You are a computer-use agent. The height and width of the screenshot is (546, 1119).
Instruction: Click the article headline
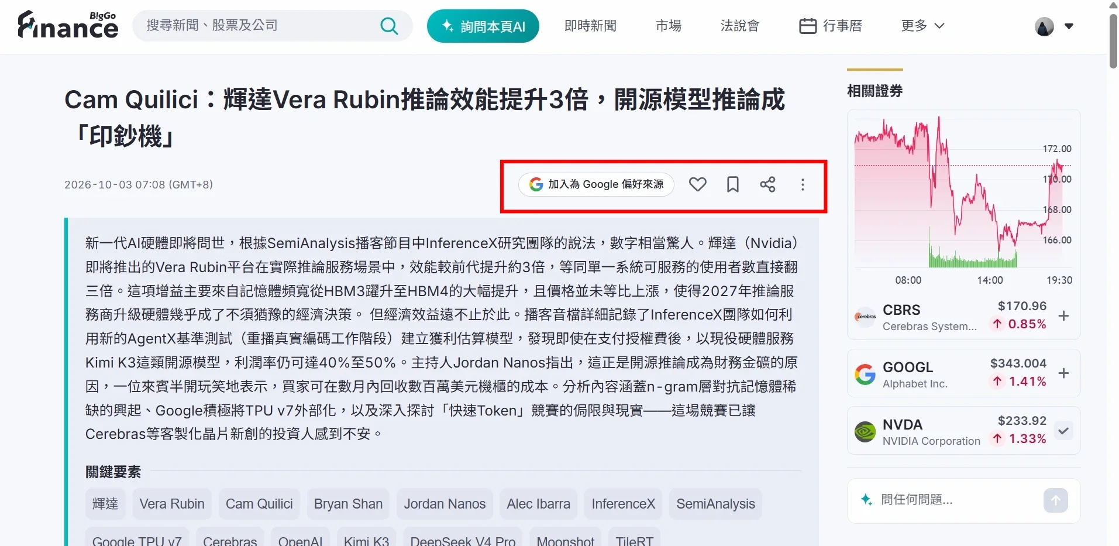click(425, 118)
